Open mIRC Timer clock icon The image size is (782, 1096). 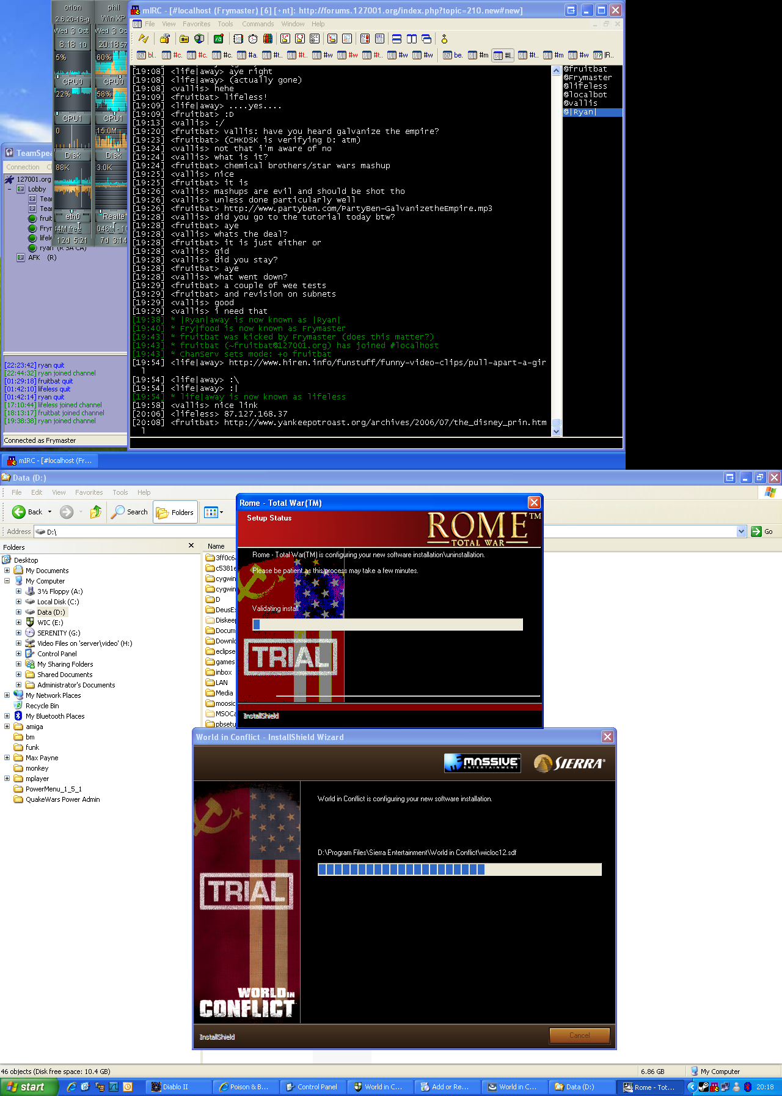click(253, 39)
